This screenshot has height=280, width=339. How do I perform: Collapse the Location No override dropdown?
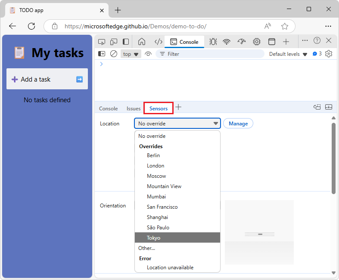(177, 123)
